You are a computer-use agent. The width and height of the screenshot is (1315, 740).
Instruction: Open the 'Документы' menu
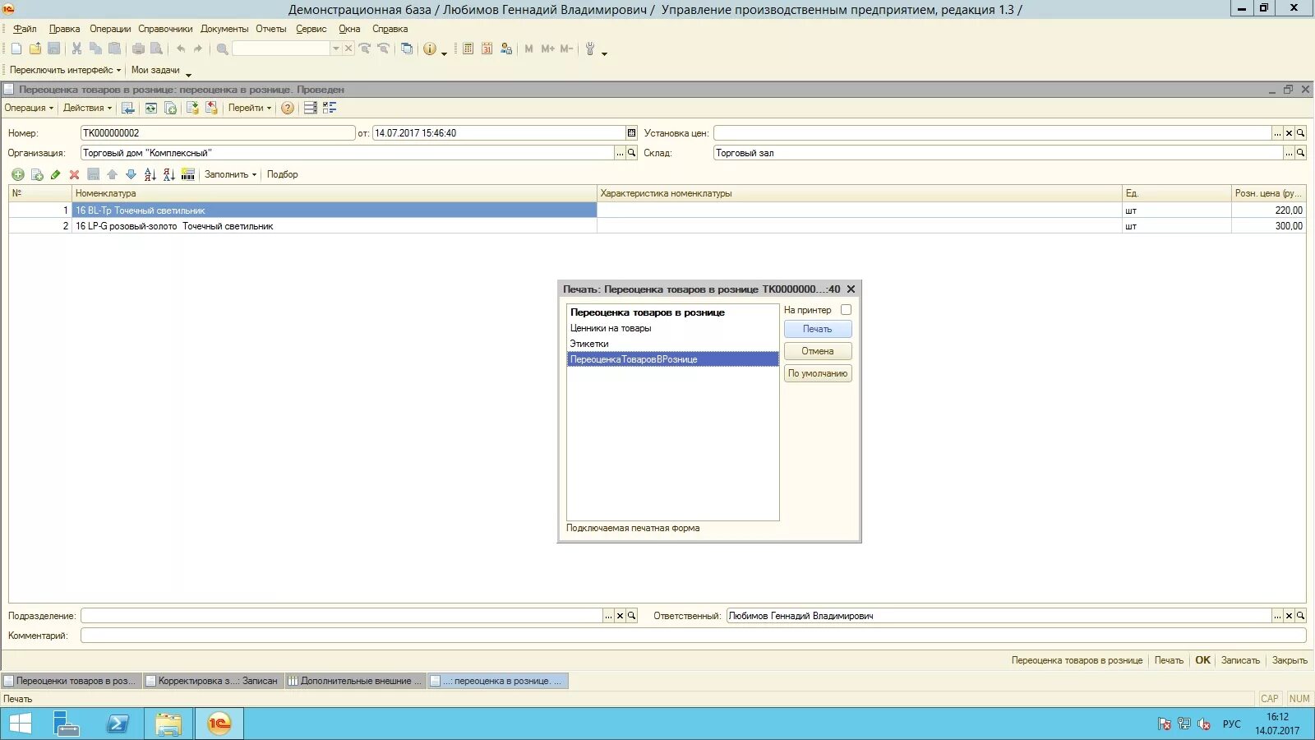tap(224, 29)
